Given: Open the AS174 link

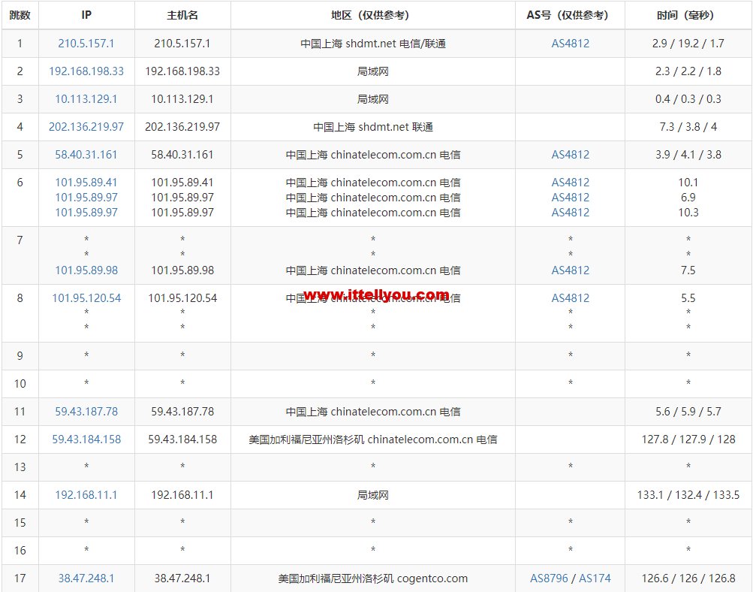Looking at the screenshot, I should click(595, 578).
